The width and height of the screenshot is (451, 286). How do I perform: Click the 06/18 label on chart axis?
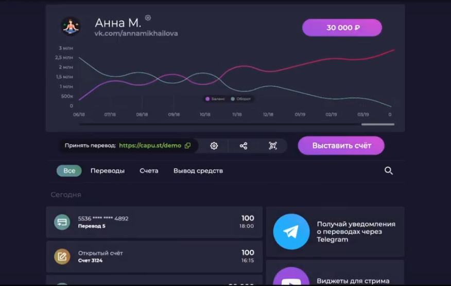(79, 114)
